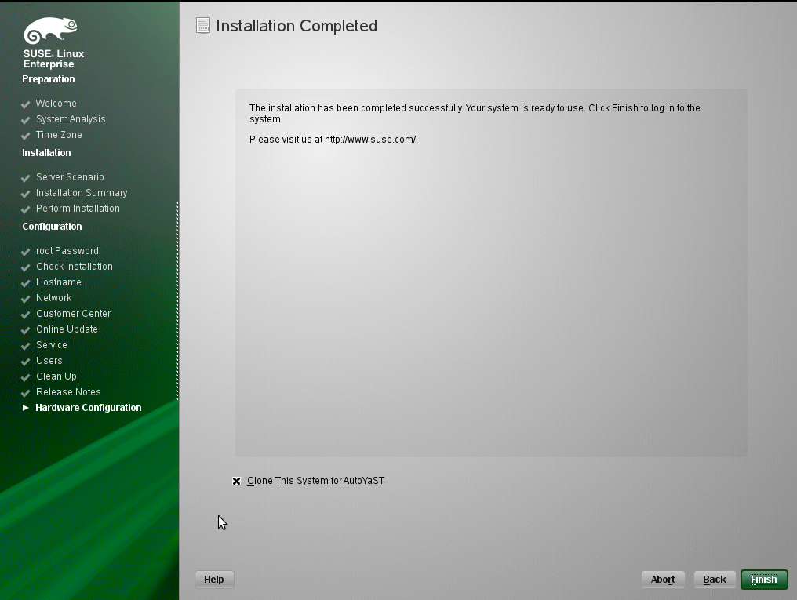Click checkmark next to Server Scenario
797x600 pixels.
[x=25, y=178]
